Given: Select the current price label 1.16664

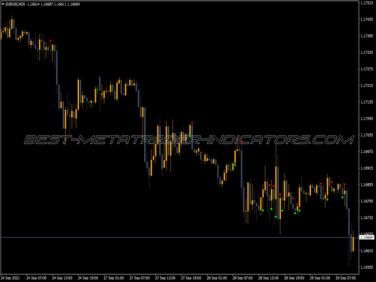Looking at the screenshot, I should click(367, 238).
